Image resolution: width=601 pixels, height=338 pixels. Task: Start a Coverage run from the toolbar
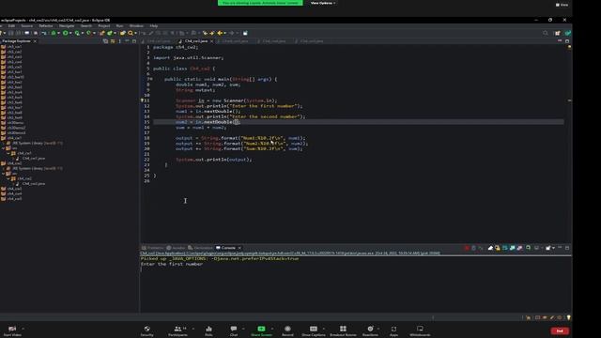point(77,33)
